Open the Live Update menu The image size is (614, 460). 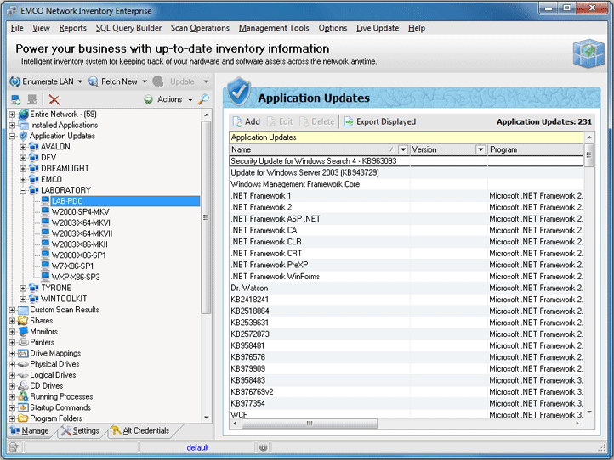pos(378,28)
